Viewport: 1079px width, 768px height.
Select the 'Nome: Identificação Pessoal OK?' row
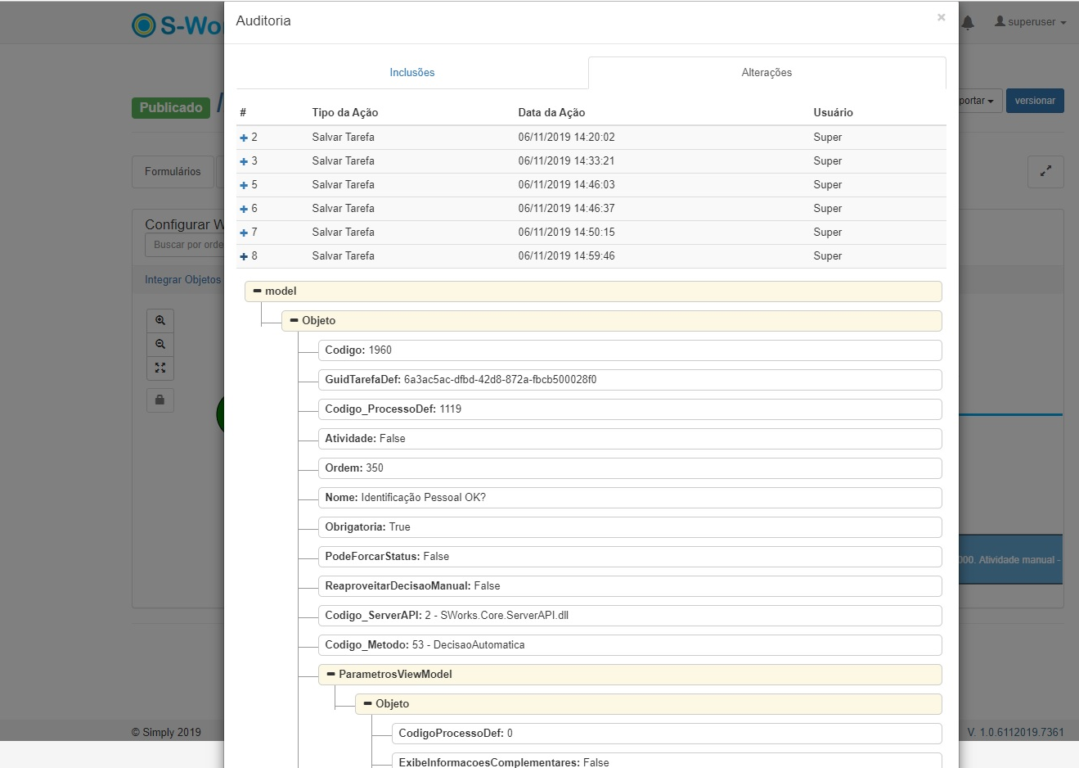(630, 498)
